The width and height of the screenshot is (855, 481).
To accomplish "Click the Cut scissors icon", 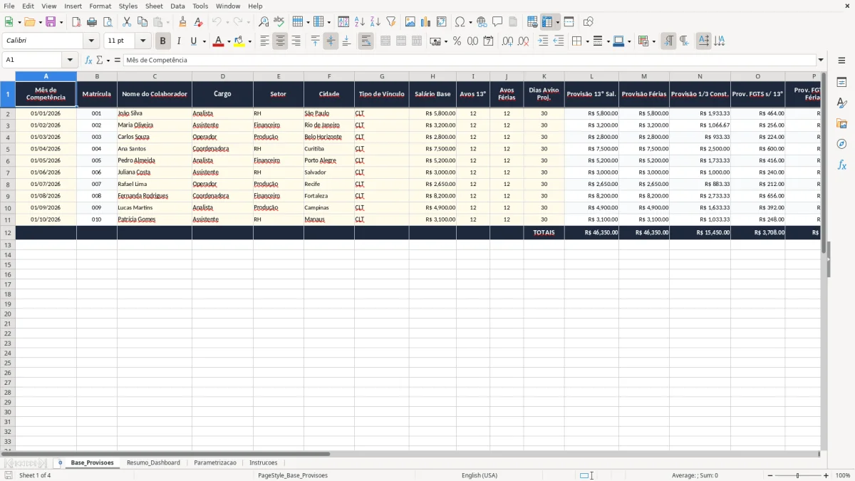I will tap(127, 22).
